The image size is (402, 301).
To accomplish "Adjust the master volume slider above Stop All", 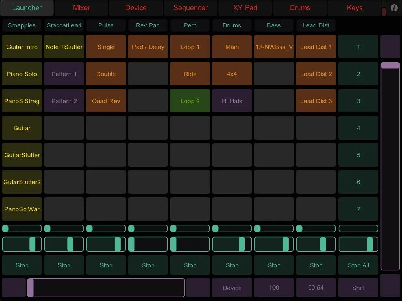I will point(358,244).
